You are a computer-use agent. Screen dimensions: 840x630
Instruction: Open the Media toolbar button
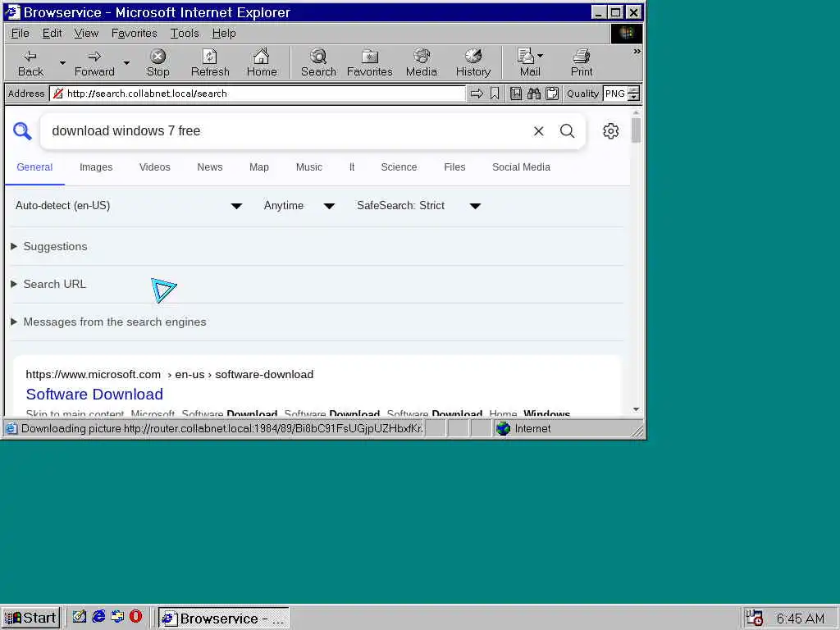[x=421, y=63]
